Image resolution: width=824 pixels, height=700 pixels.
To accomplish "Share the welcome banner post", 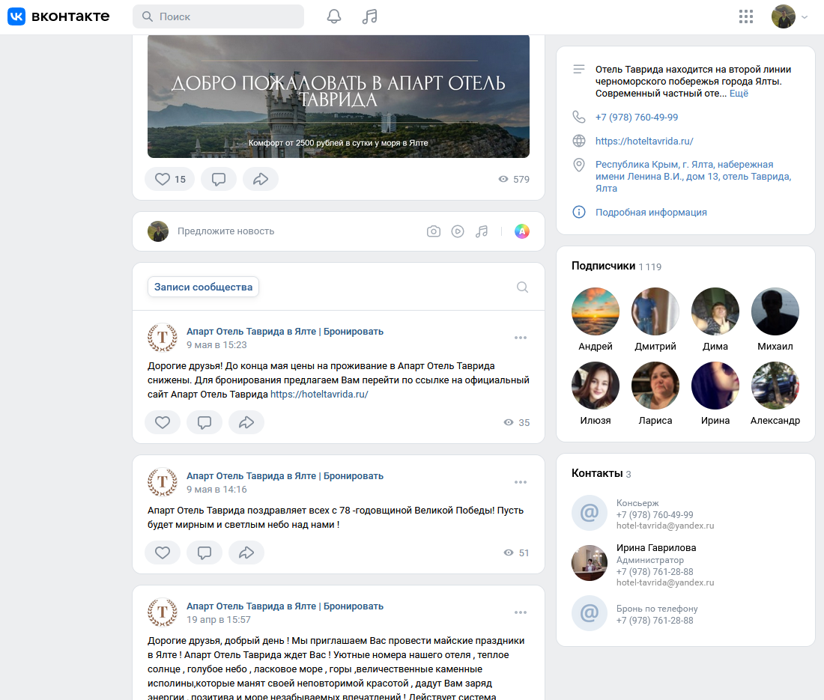I will point(261,180).
